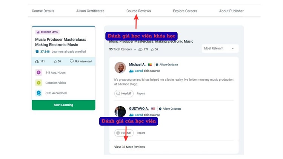283x159 pixels.
Task: Open GUSTAVO A.'s profile name link
Action: pyautogui.click(x=139, y=109)
